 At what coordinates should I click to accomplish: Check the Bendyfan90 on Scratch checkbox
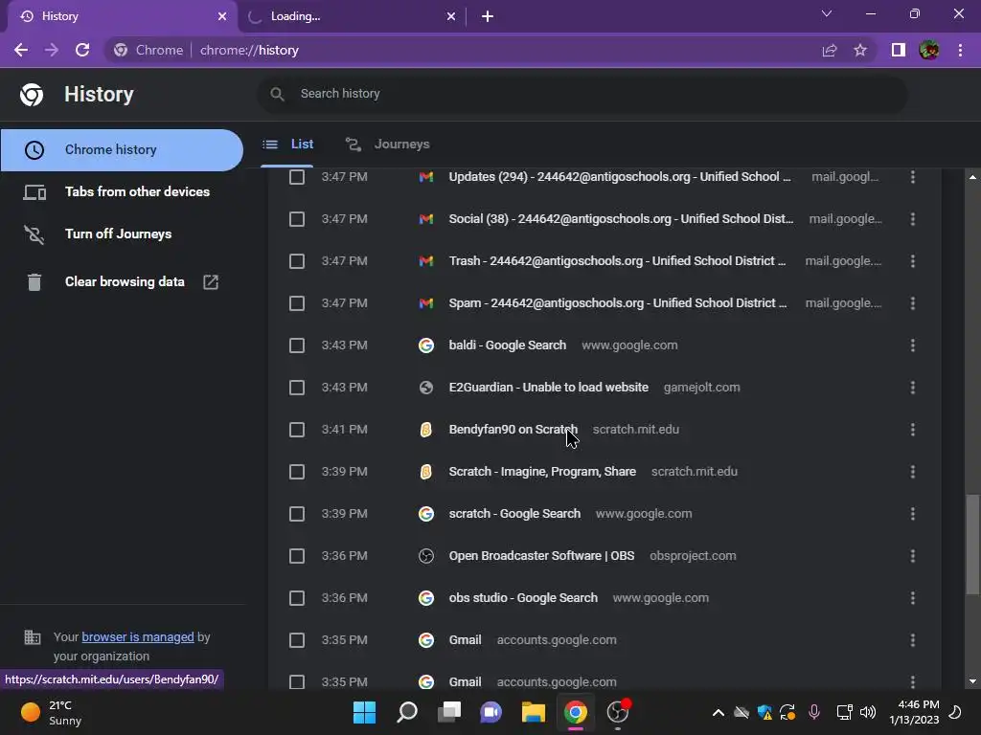(297, 430)
